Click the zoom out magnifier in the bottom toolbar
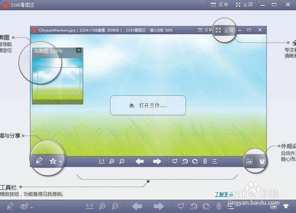 pyautogui.click(x=115, y=206)
